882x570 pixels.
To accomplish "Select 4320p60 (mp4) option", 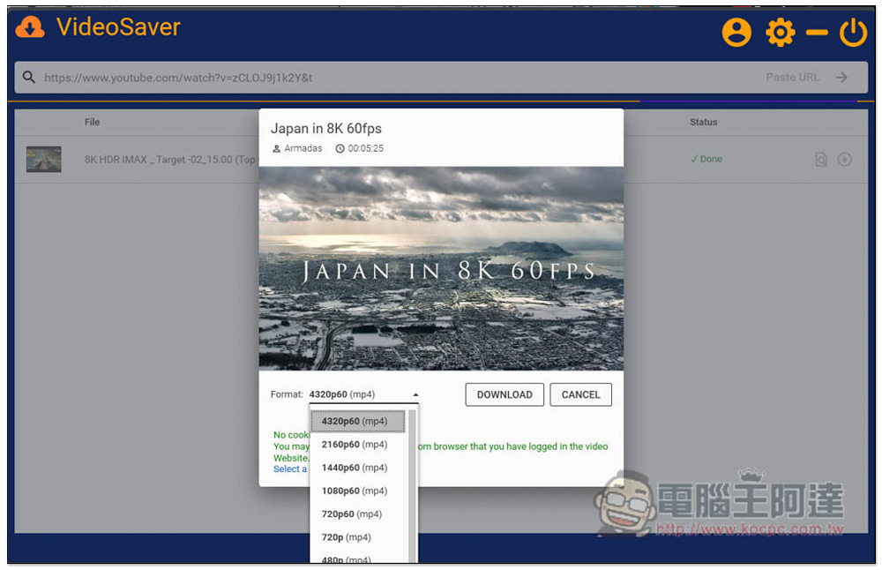I will [358, 421].
